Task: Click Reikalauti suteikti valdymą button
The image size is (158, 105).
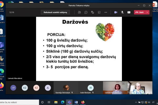Action: click(55, 12)
